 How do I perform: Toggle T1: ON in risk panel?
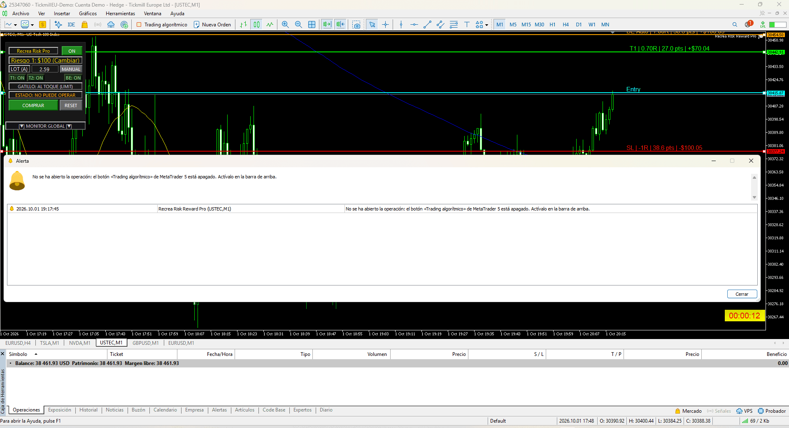point(17,78)
